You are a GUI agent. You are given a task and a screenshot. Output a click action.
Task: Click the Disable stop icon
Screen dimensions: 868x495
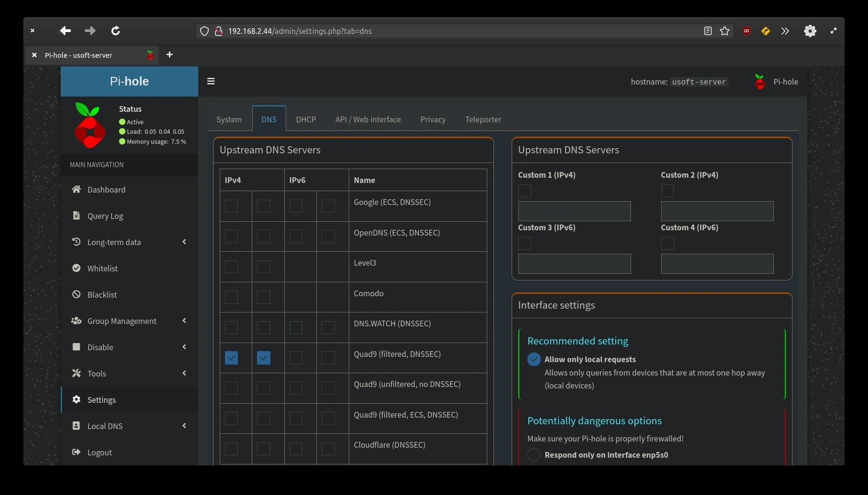(x=76, y=347)
